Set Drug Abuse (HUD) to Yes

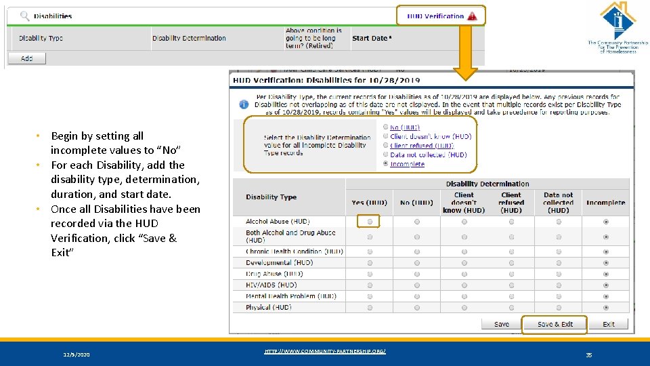point(370,274)
